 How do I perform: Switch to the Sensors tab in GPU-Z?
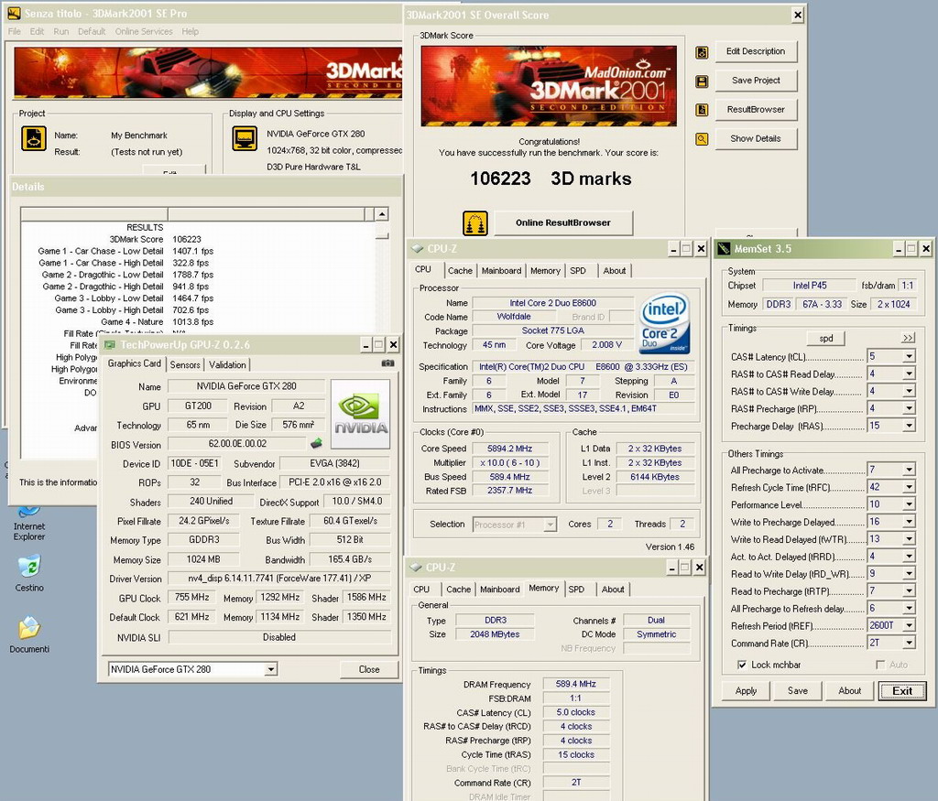click(185, 364)
